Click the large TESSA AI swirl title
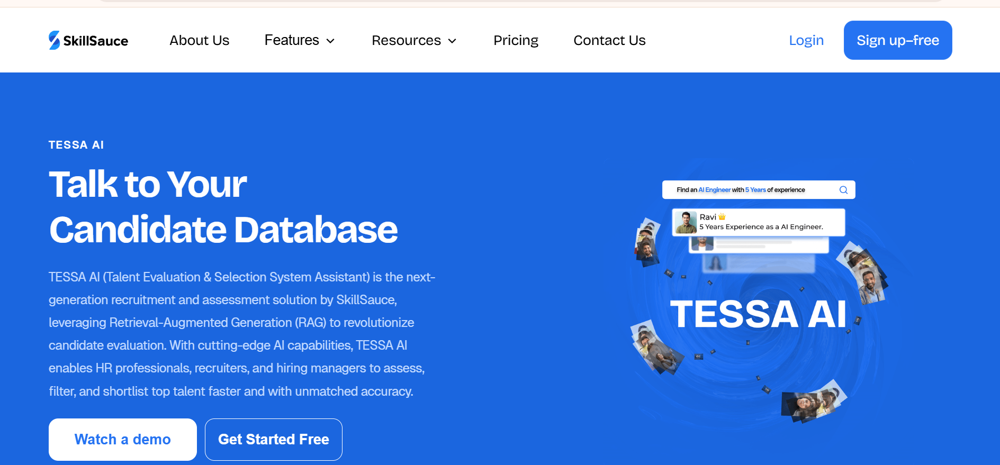 (x=758, y=314)
